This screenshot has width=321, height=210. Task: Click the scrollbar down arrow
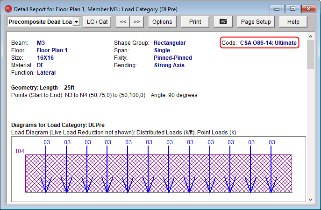tap(310, 198)
